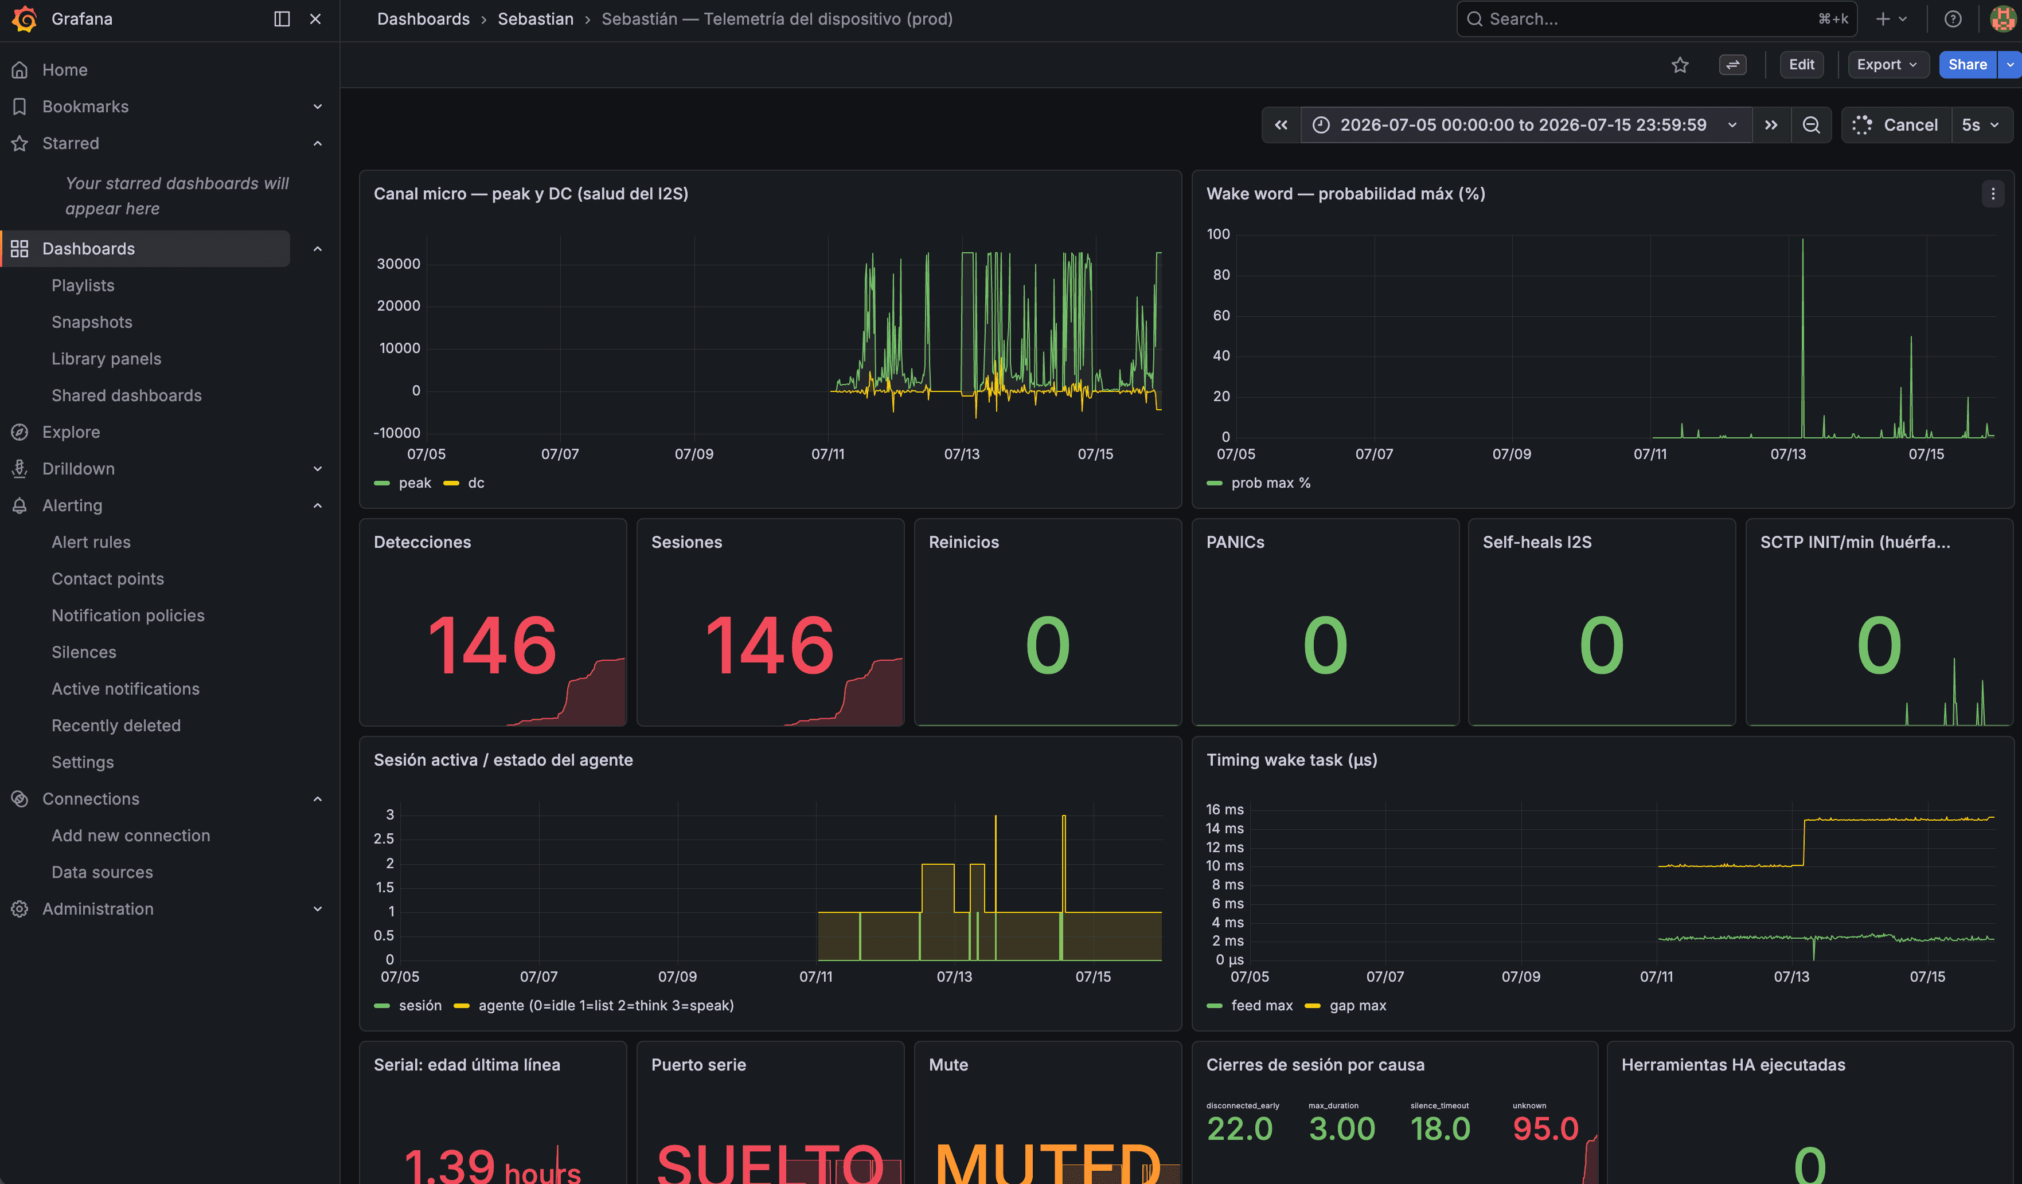This screenshot has height=1184, width=2022.
Task: Expand the Bookmarks section
Action: click(318, 107)
